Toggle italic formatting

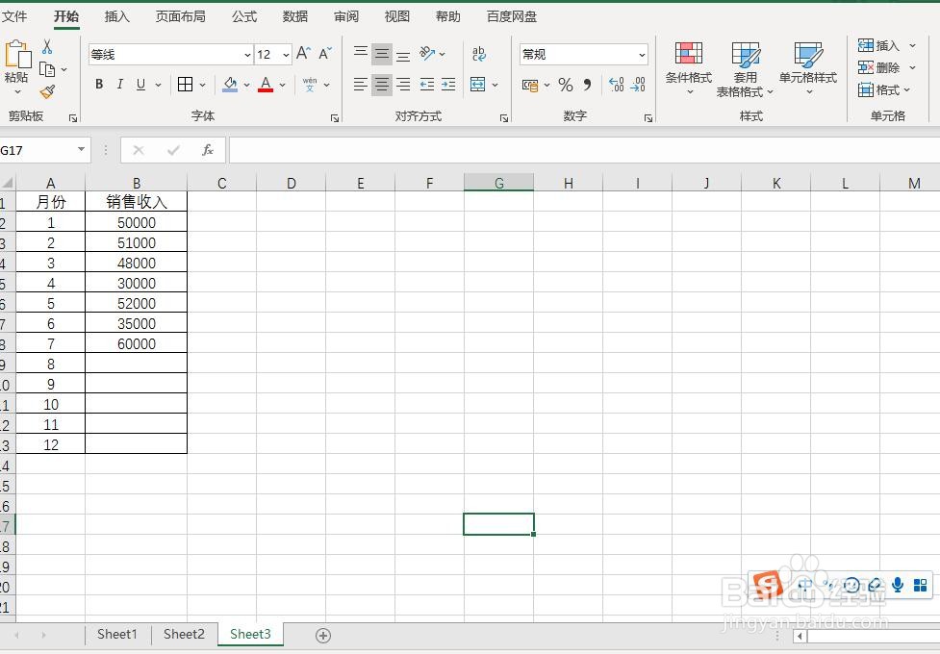(119, 85)
